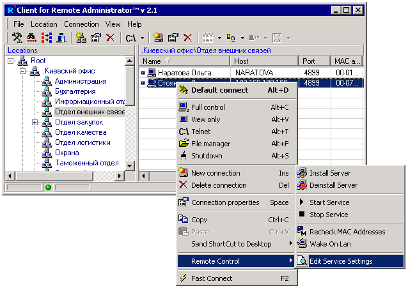Click the delete location red X left of C:\
The width and height of the screenshot is (408, 288).
click(x=111, y=38)
